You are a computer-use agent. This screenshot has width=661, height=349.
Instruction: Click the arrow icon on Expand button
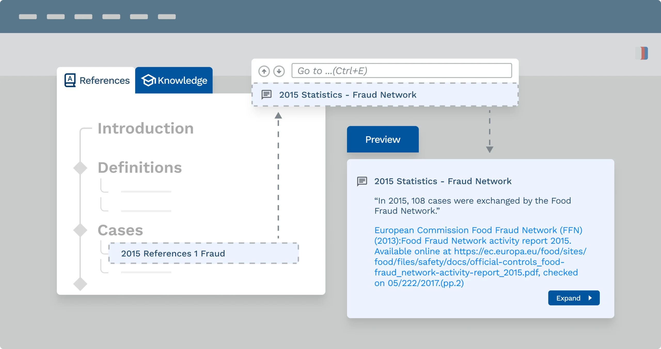[x=590, y=298]
